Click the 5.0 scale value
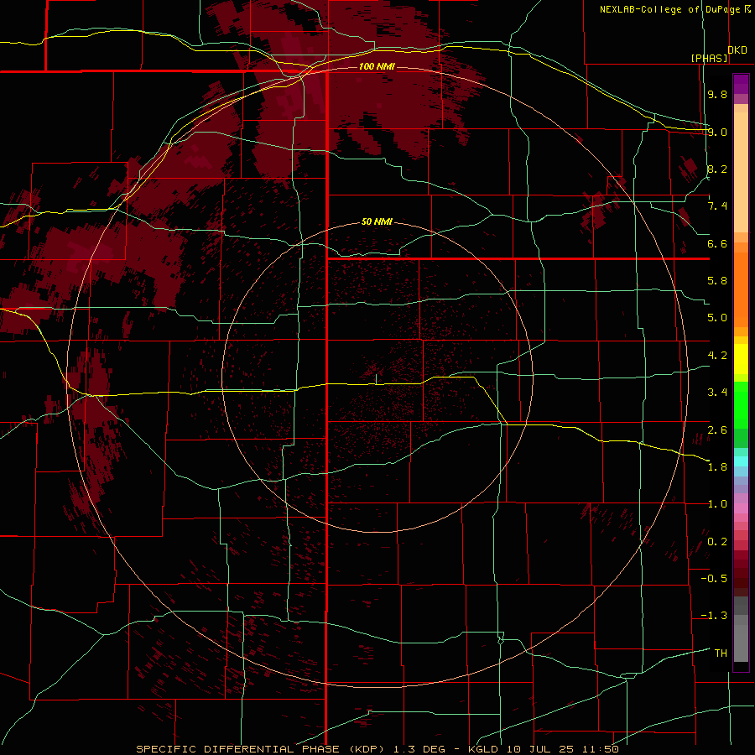Screen dimensions: 755x755 click(717, 318)
